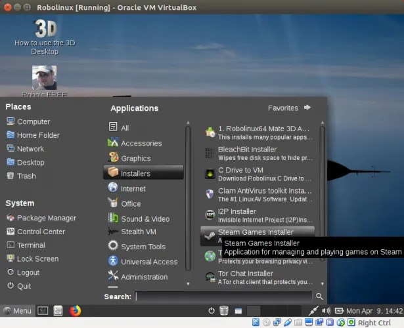This screenshot has width=404, height=328.
Task: Click VirtualBox shared folders status icon
Action: click(x=298, y=322)
